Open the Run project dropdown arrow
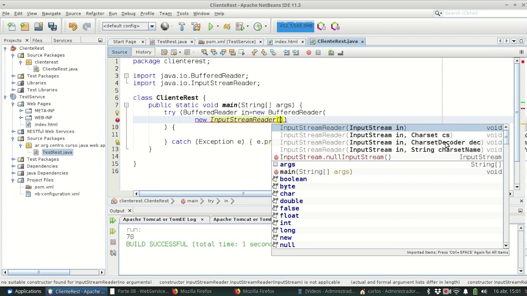527x296 pixels. (218, 27)
